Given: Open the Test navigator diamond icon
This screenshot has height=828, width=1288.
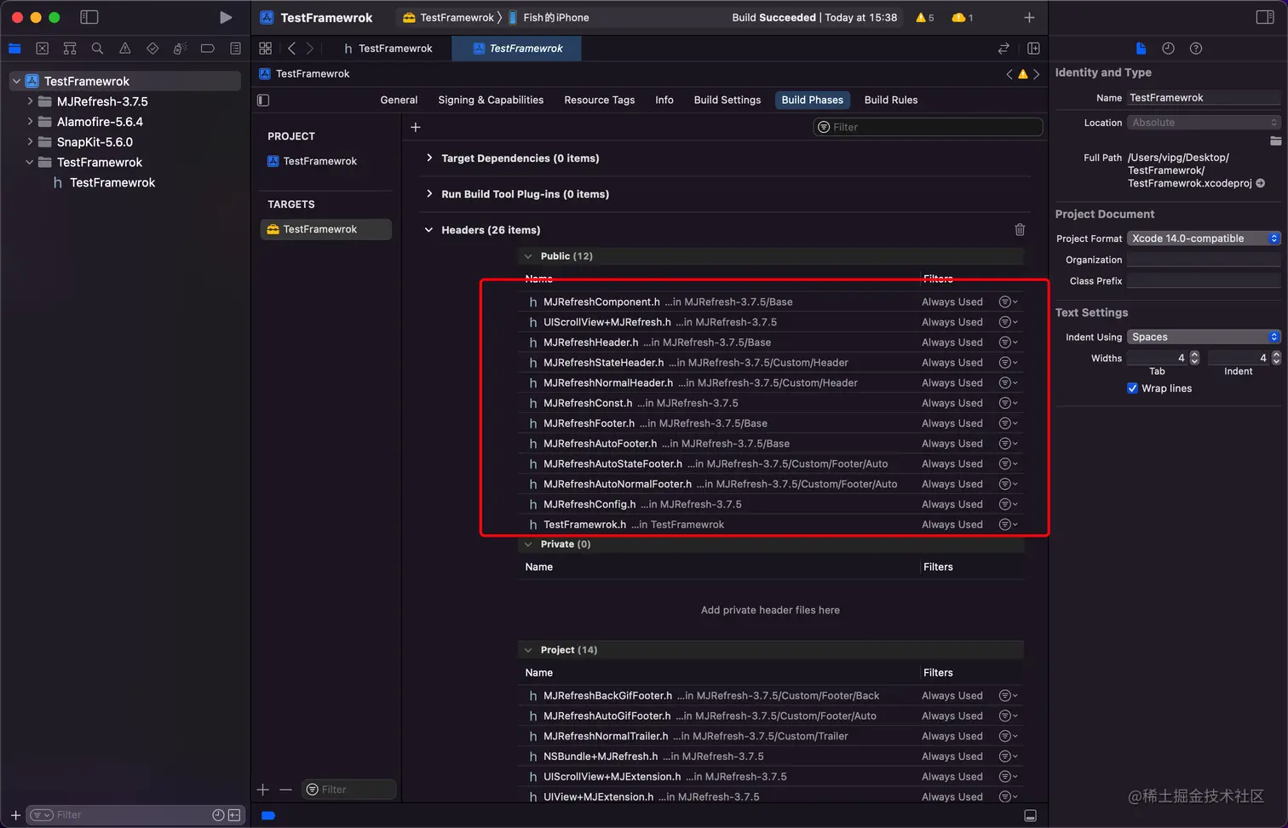Looking at the screenshot, I should [152, 49].
